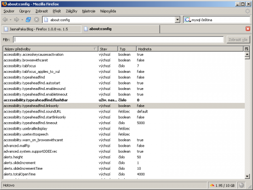
Task: Select accessibility.tabfocus preference row
Action: click(124, 66)
